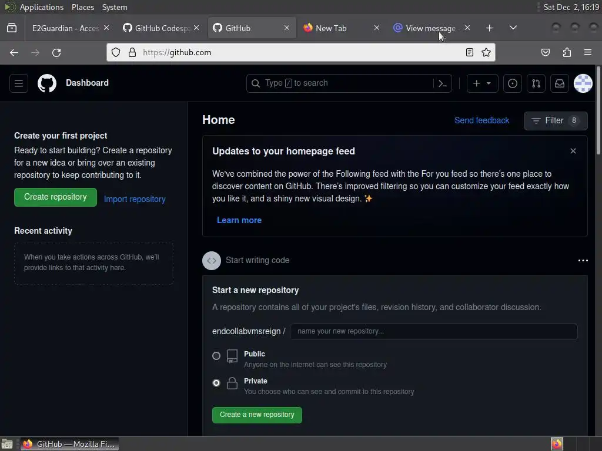
Task: Reload the current page
Action: click(56, 52)
